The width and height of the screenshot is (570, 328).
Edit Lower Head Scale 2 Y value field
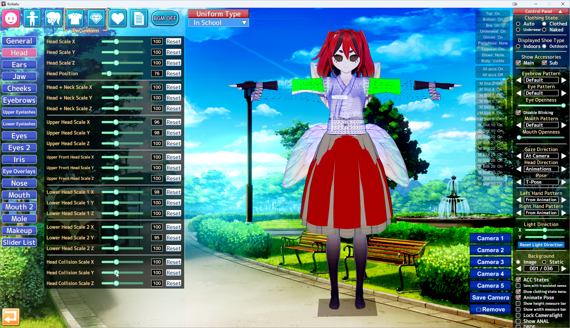tap(157, 238)
